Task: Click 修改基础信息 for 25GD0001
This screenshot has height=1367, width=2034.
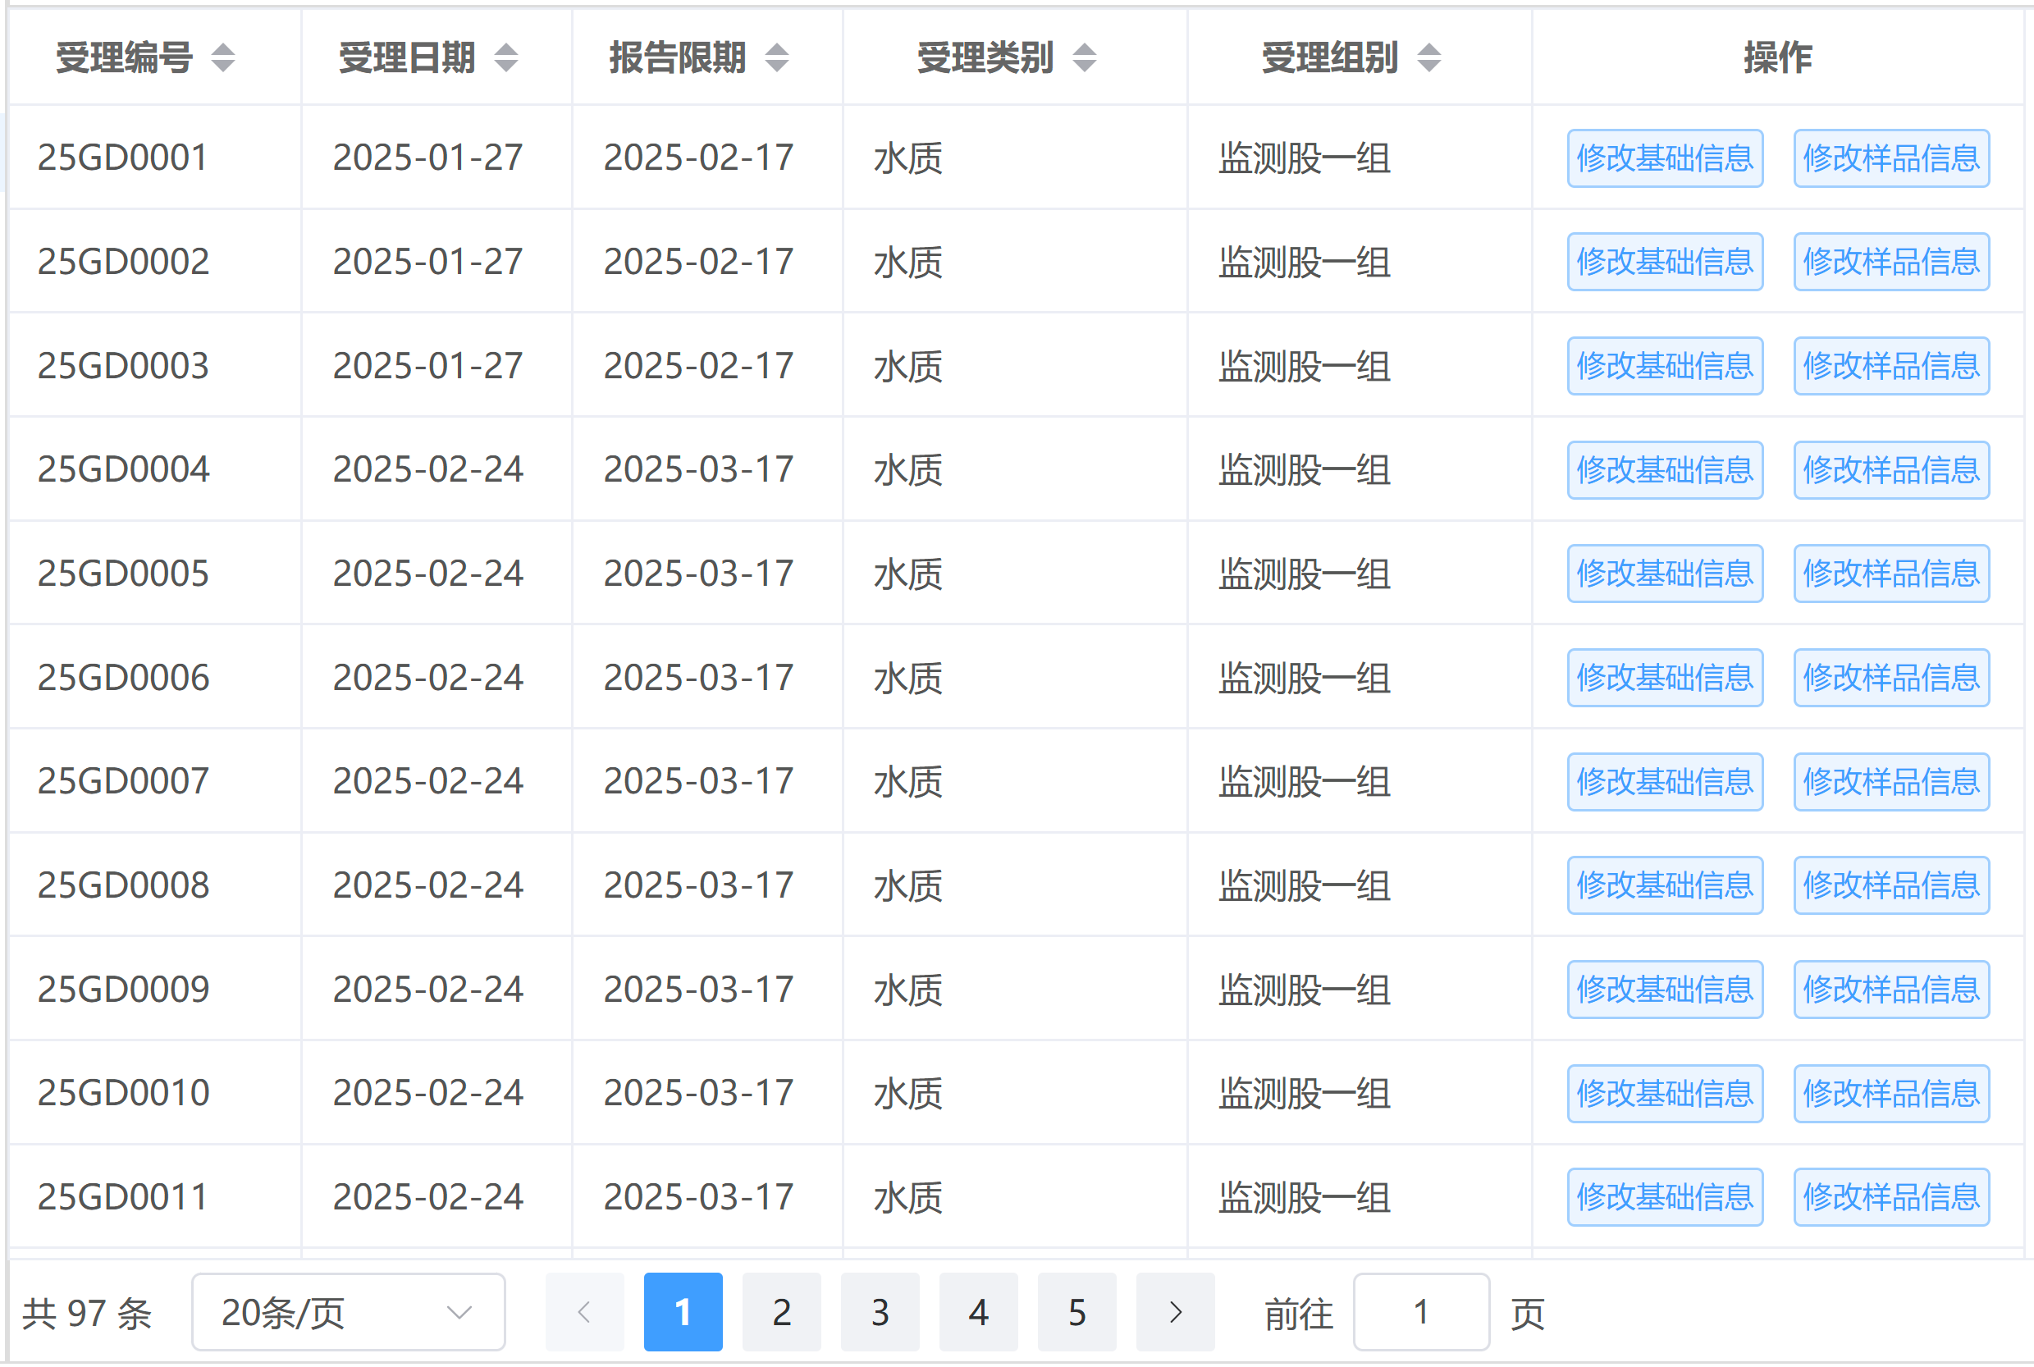Action: [1664, 158]
